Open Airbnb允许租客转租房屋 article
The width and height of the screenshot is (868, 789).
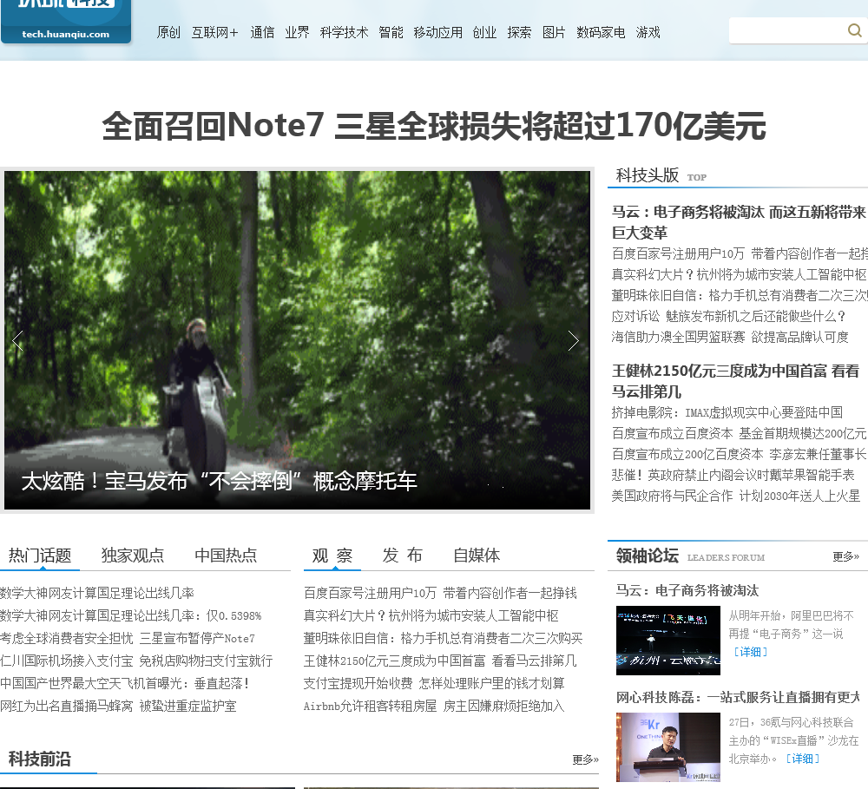pos(434,706)
